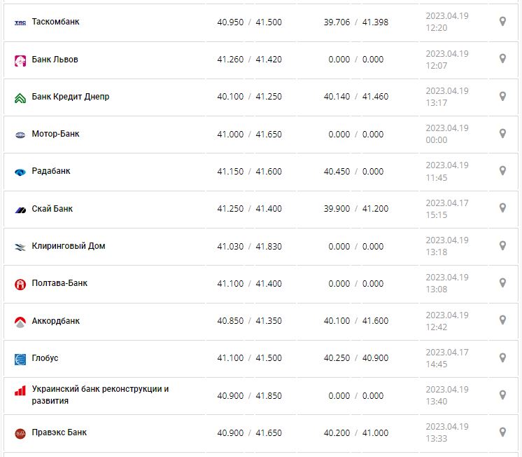
Task: Show Радабанк branches via pin icon
Action: pyautogui.click(x=502, y=170)
